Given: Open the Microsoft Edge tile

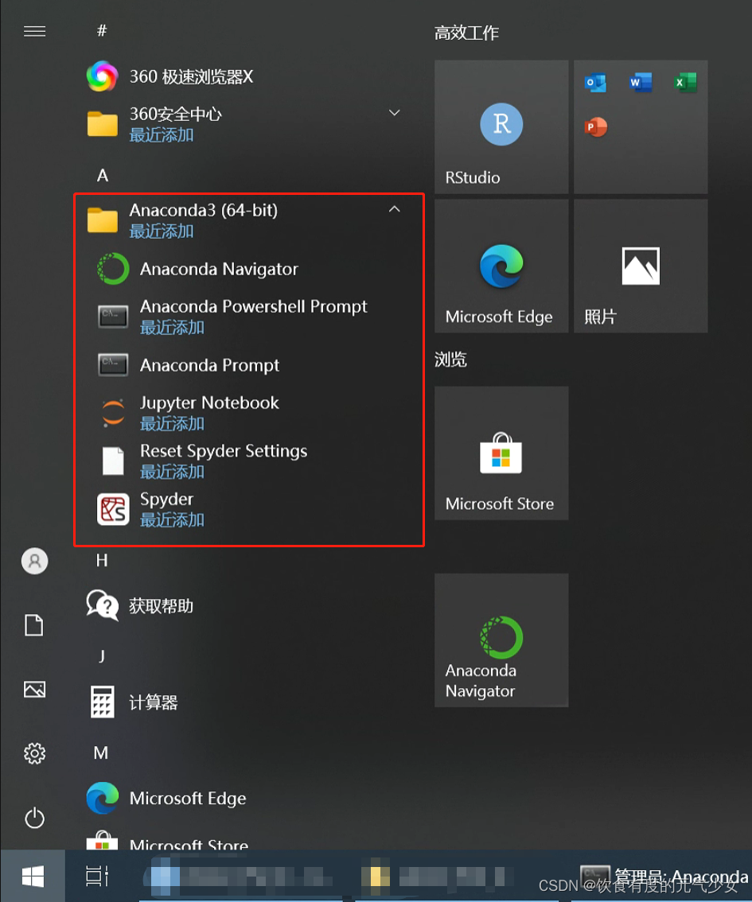Looking at the screenshot, I should pyautogui.click(x=501, y=266).
